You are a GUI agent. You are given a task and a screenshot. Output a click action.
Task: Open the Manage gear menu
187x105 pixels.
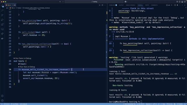(x=2, y=100)
